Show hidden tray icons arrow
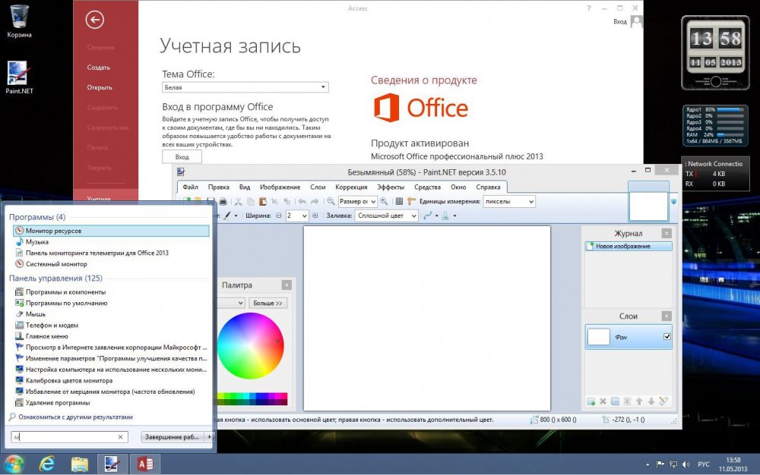760x475 pixels. coord(648,464)
